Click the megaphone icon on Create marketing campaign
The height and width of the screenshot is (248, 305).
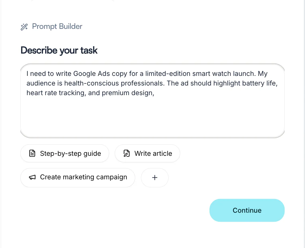pyautogui.click(x=32, y=177)
